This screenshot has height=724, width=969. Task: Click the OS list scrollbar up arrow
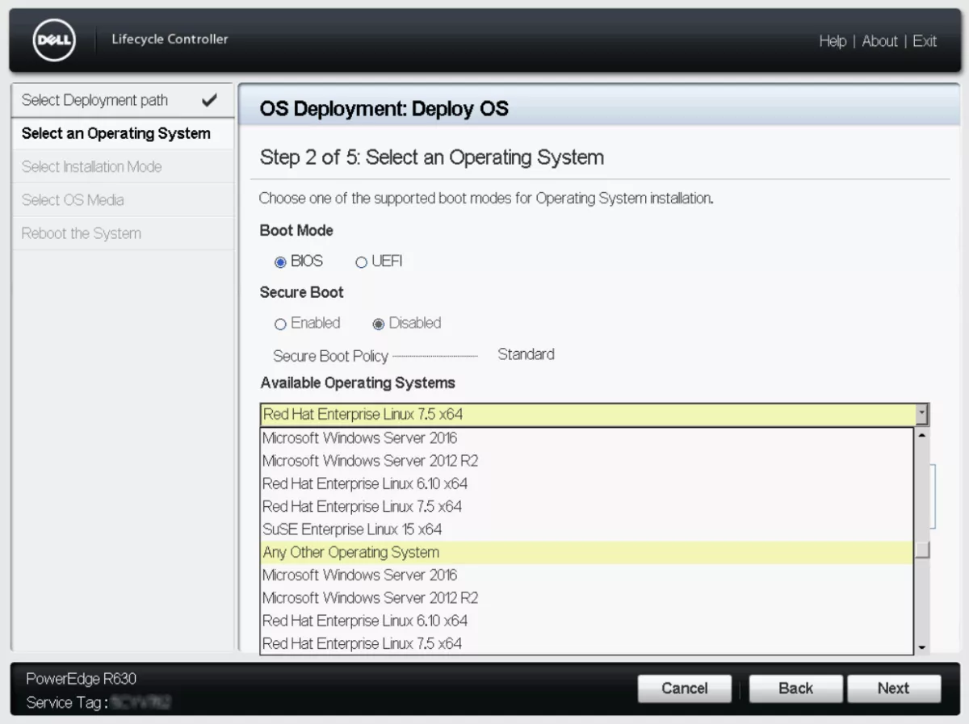tap(921, 434)
